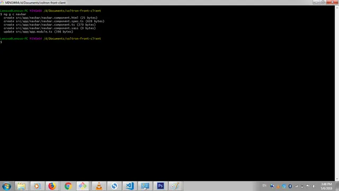Image resolution: width=339 pixels, height=191 pixels.
Task: Click the empty $ prompt line
Action: pos(1,42)
